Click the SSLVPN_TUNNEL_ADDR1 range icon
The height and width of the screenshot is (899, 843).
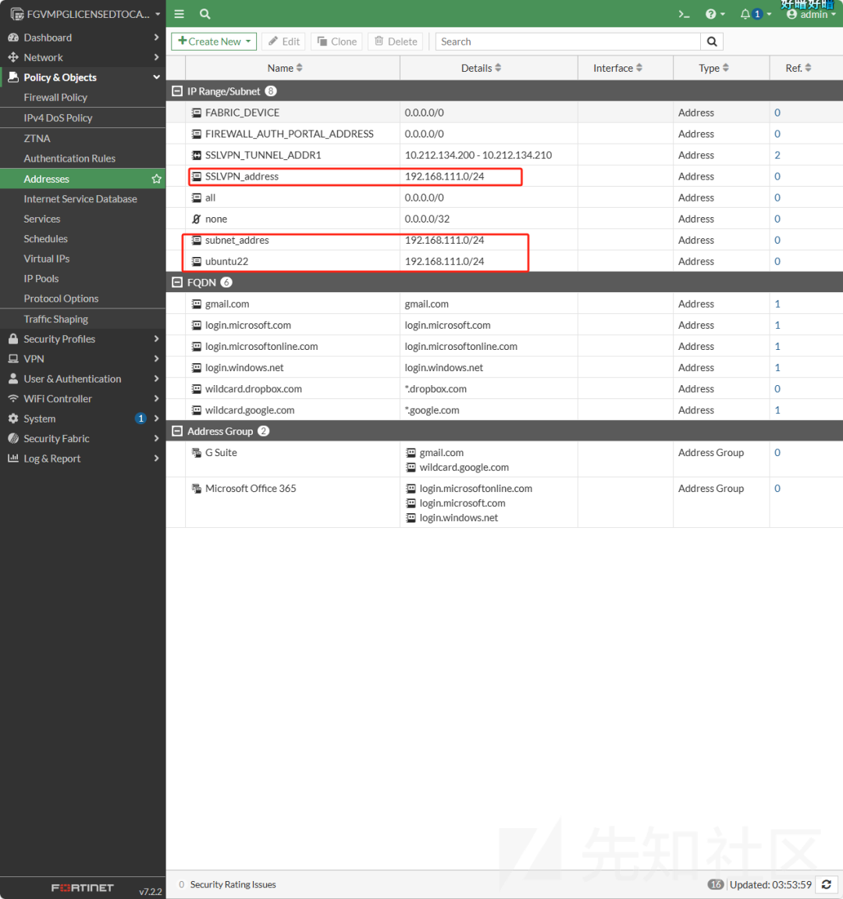coord(196,155)
